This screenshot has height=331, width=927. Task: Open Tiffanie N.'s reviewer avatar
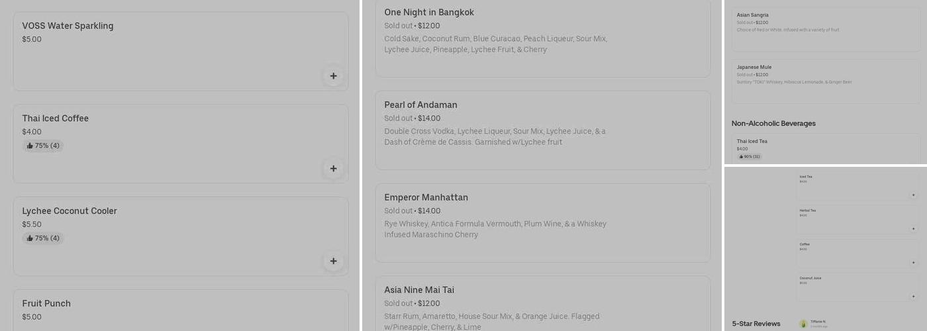point(803,324)
